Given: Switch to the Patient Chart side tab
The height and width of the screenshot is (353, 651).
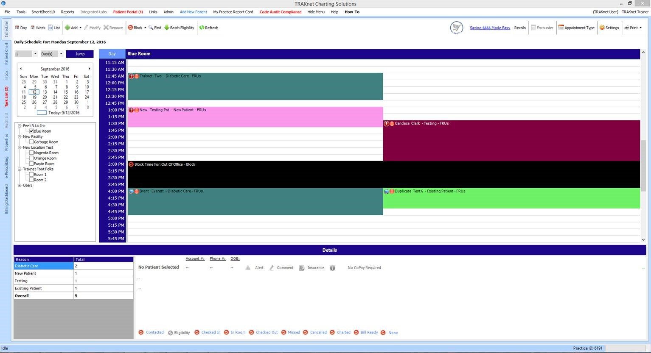Looking at the screenshot, I should (x=6, y=53).
